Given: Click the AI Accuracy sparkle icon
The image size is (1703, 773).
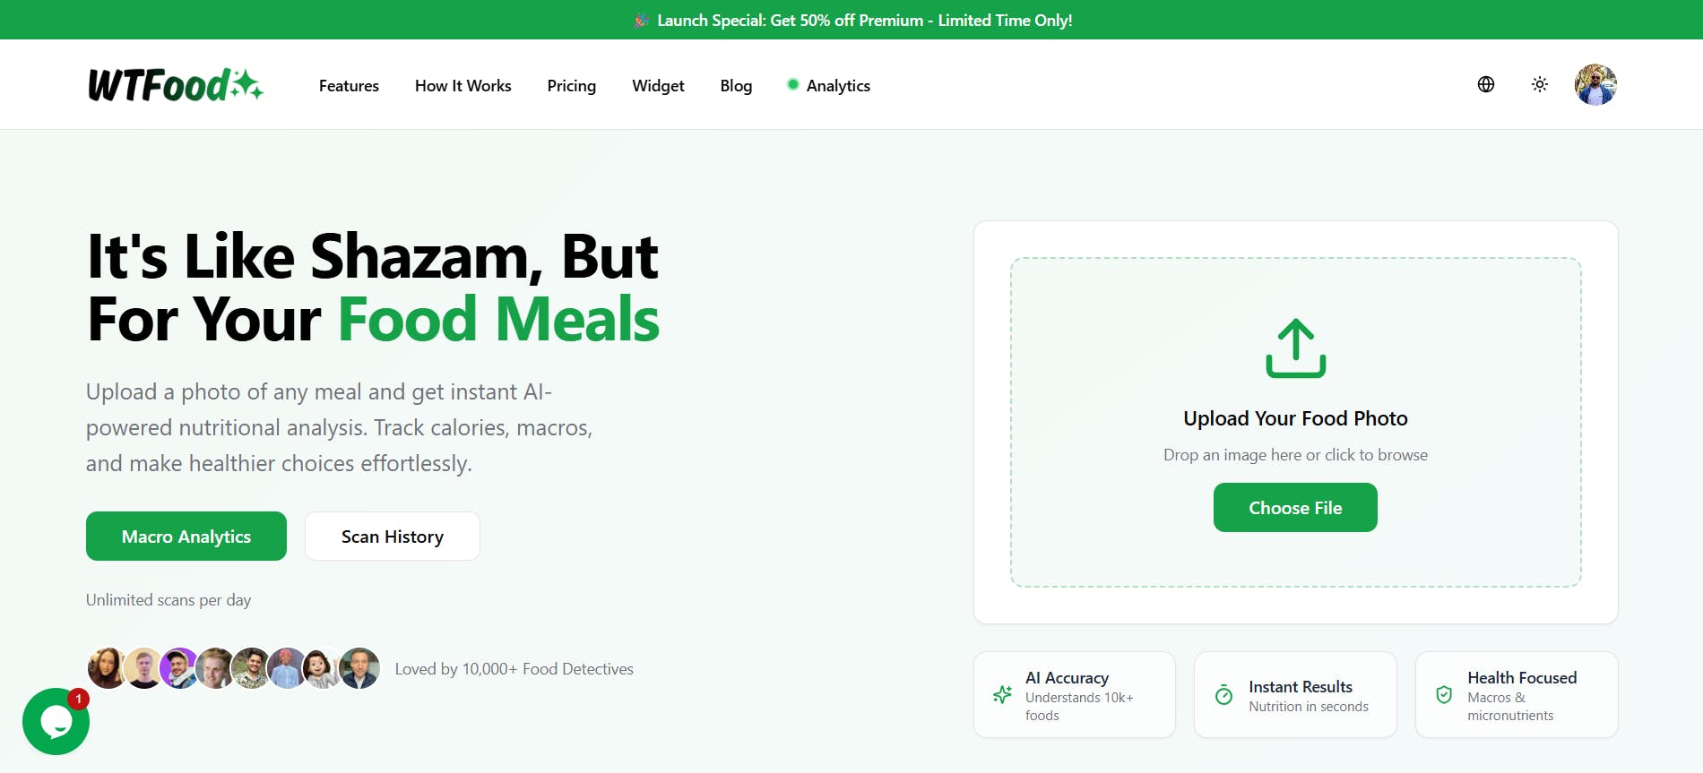Looking at the screenshot, I should [1003, 694].
